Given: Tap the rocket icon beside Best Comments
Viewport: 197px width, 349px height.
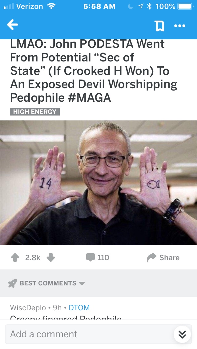Looking at the screenshot, I should [12, 283].
